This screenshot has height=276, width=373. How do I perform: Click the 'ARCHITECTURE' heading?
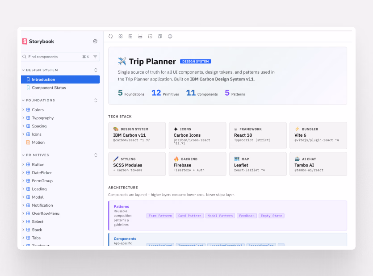(x=123, y=188)
